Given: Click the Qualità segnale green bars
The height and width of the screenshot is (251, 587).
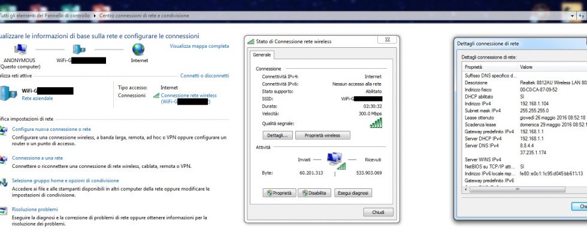Looking at the screenshot, I should click(376, 123).
